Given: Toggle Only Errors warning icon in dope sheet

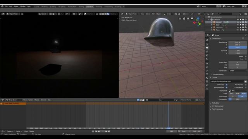Looking at the screenshot, I should click(x=143, y=100).
